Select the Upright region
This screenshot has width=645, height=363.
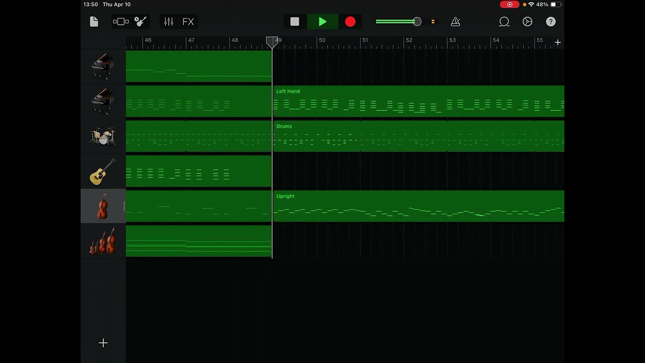click(x=419, y=206)
